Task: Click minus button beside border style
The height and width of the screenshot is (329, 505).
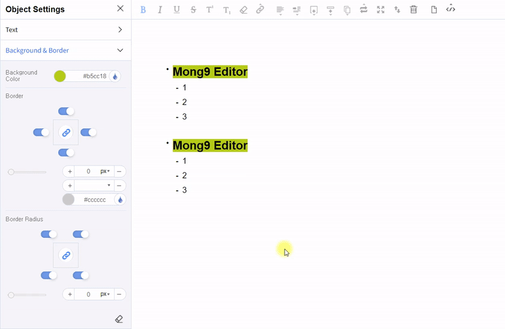Action: [x=119, y=186]
